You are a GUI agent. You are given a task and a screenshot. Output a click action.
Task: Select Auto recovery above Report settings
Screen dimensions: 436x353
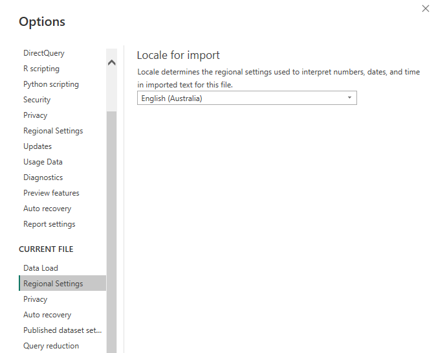coord(47,209)
